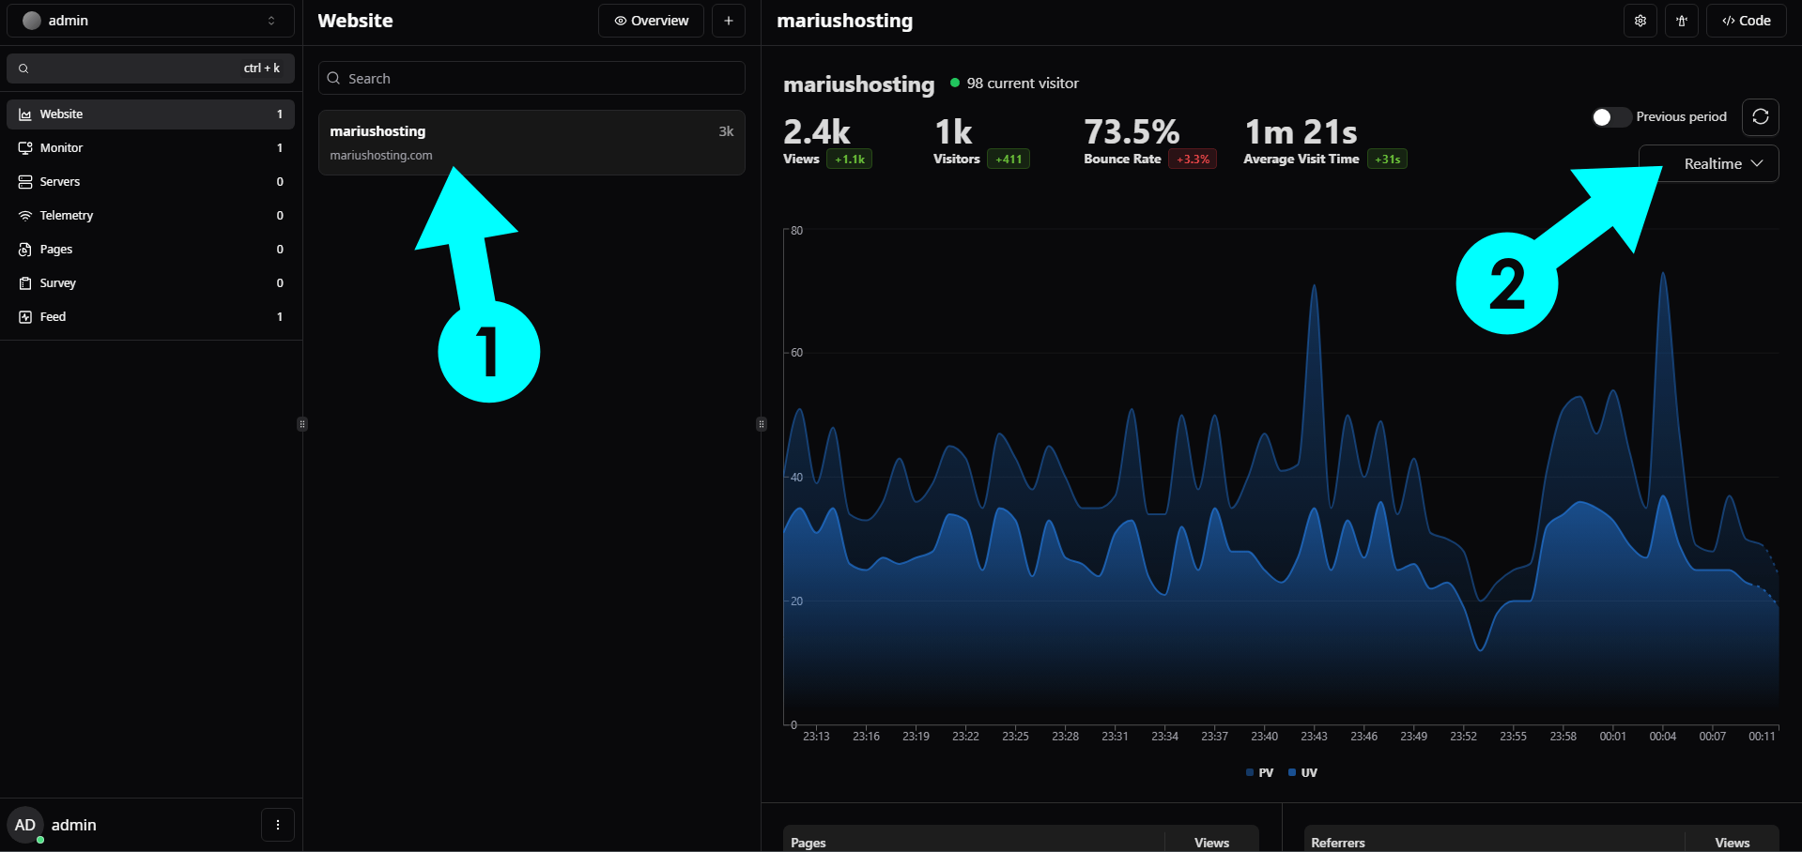Click the plus icon to add website
1802x852 pixels.
pyautogui.click(x=729, y=21)
